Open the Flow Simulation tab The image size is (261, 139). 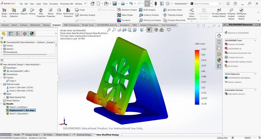169,25
